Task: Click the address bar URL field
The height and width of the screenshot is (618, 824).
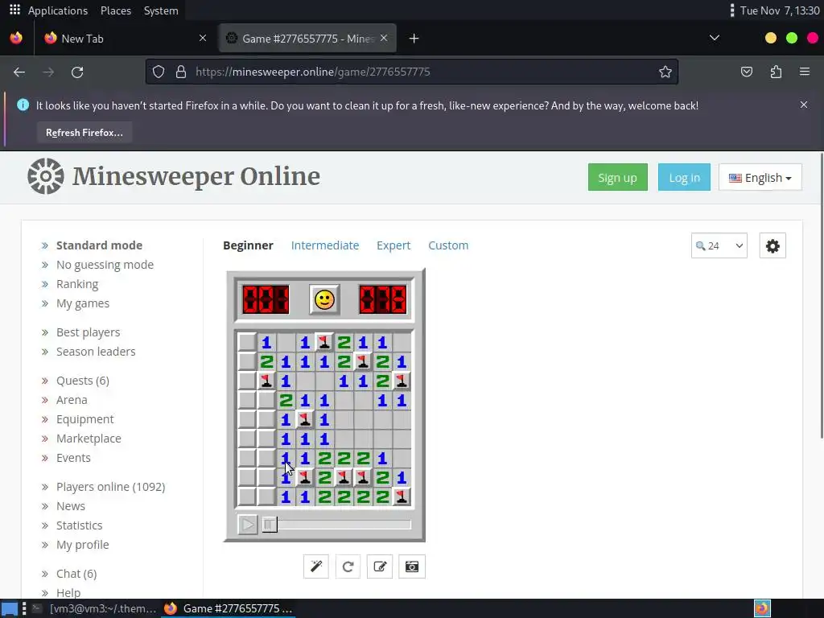Action: coord(412,72)
